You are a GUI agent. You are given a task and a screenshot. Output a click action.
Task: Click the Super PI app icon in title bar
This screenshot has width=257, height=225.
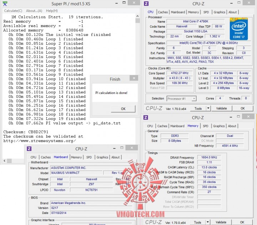click(x=5, y=4)
